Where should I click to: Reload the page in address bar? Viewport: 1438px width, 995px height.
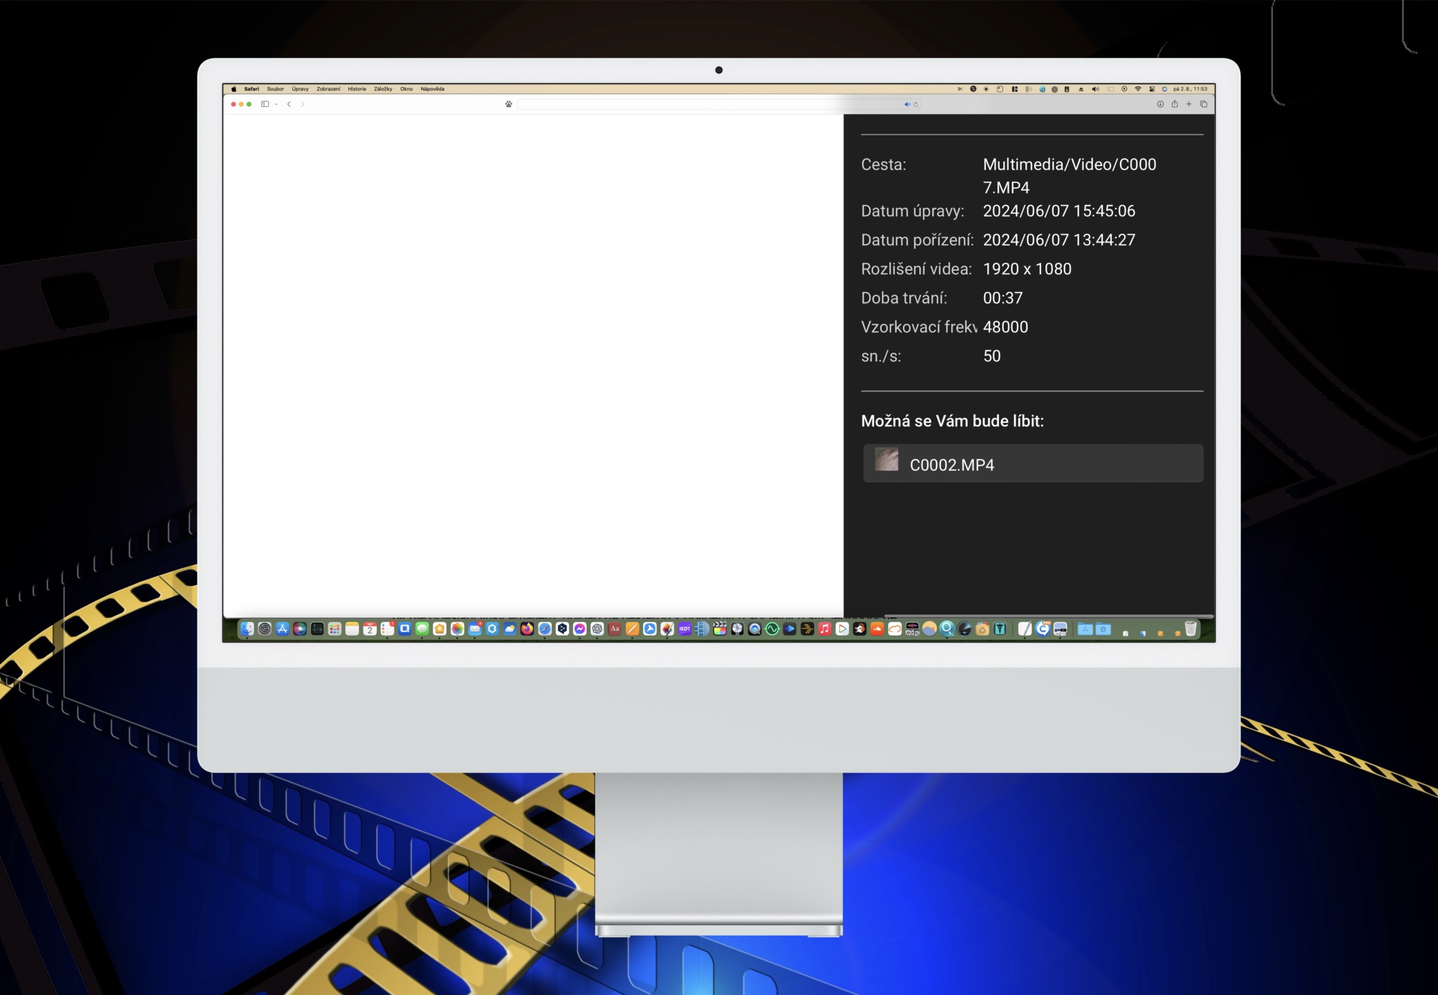click(916, 104)
